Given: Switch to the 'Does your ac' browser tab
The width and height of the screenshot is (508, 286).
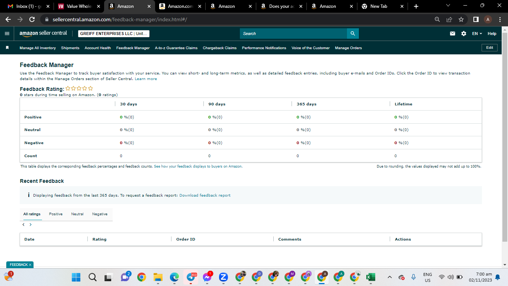Looking at the screenshot, I should pyautogui.click(x=281, y=6).
